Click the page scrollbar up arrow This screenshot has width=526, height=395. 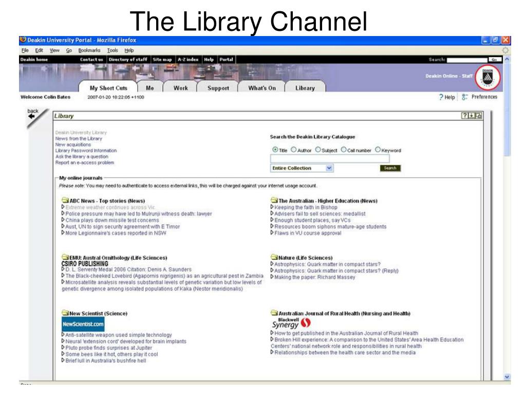click(x=507, y=59)
